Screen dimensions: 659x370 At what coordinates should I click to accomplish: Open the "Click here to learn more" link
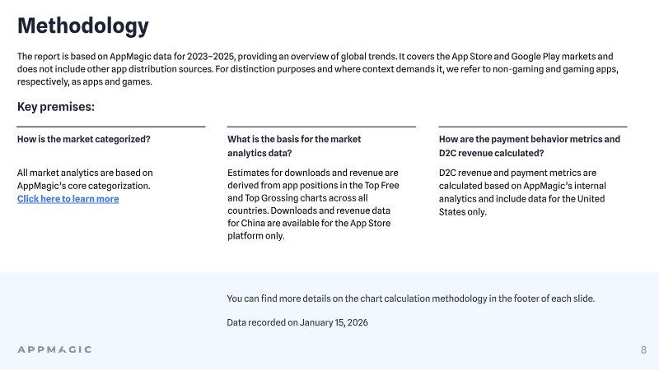[x=68, y=199]
